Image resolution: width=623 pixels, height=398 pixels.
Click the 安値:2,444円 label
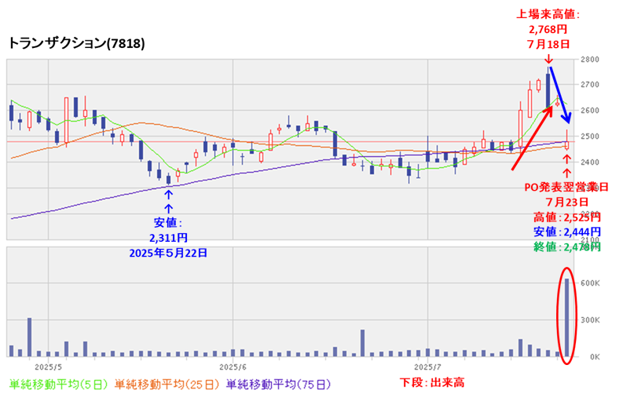[x=567, y=232]
